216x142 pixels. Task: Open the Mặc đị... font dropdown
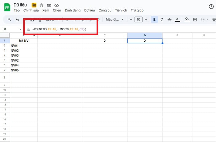[x=114, y=19]
